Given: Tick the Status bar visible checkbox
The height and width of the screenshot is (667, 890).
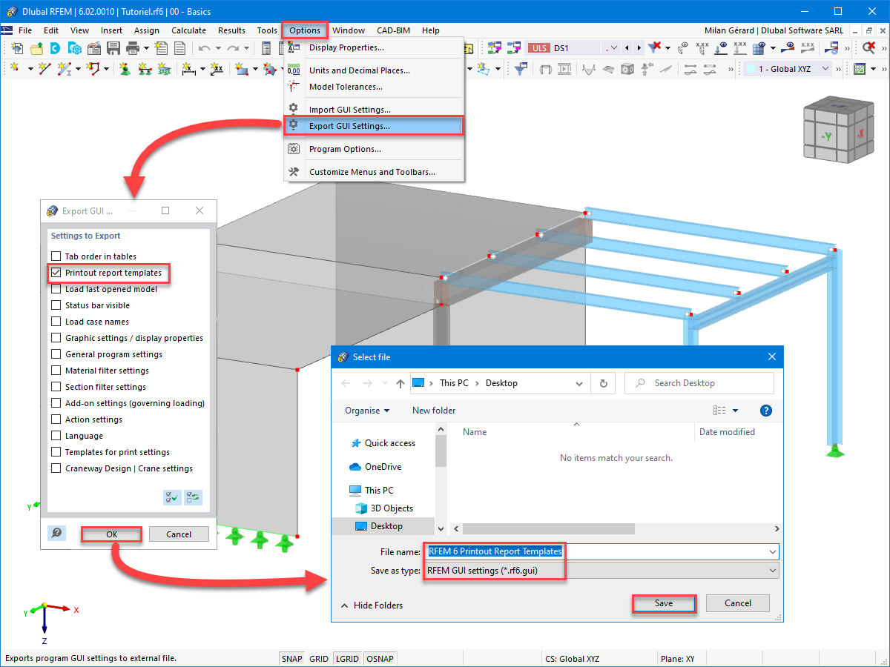Looking at the screenshot, I should coord(56,305).
